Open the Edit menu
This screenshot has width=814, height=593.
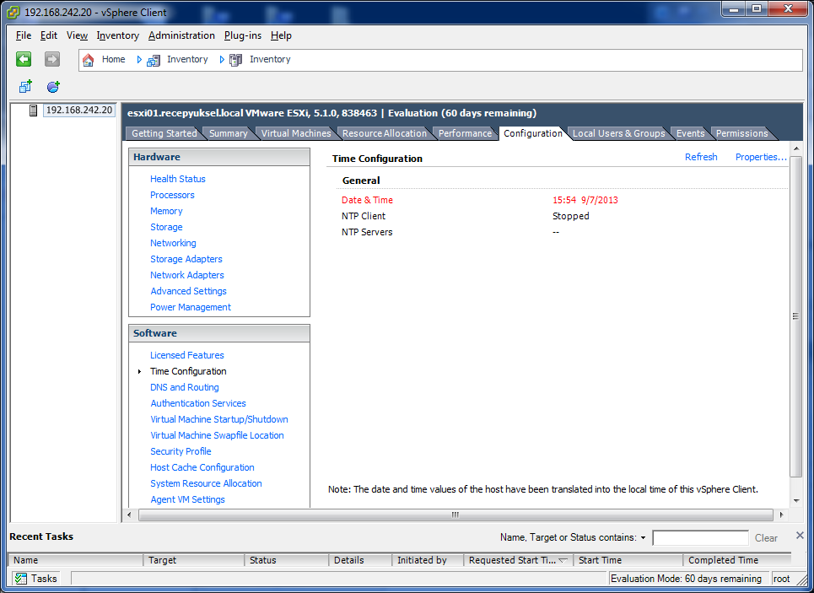pyautogui.click(x=49, y=35)
